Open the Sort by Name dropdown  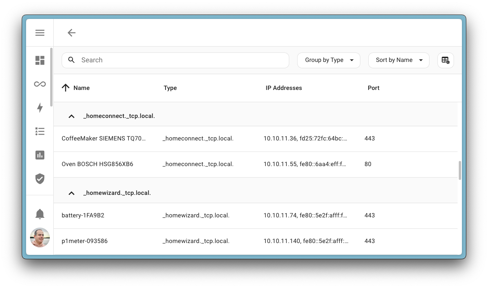coord(398,60)
